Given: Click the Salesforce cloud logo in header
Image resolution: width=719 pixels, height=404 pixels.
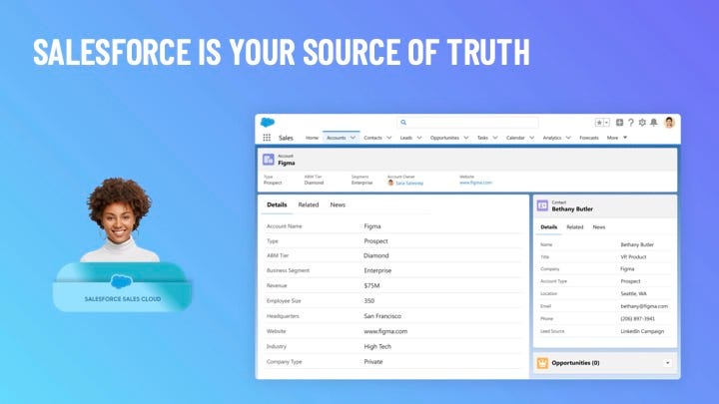Looking at the screenshot, I should click(x=268, y=123).
